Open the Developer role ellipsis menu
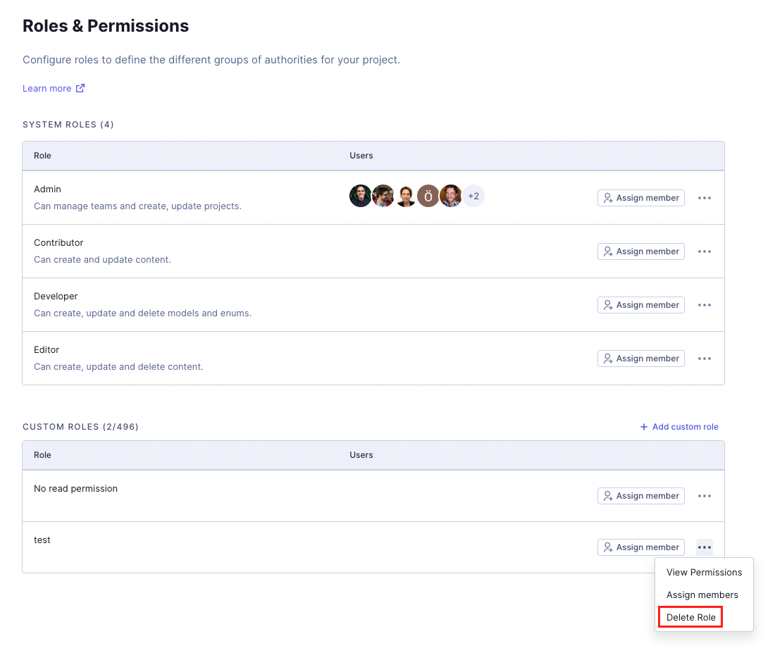Image resolution: width=775 pixels, height=653 pixels. [704, 305]
